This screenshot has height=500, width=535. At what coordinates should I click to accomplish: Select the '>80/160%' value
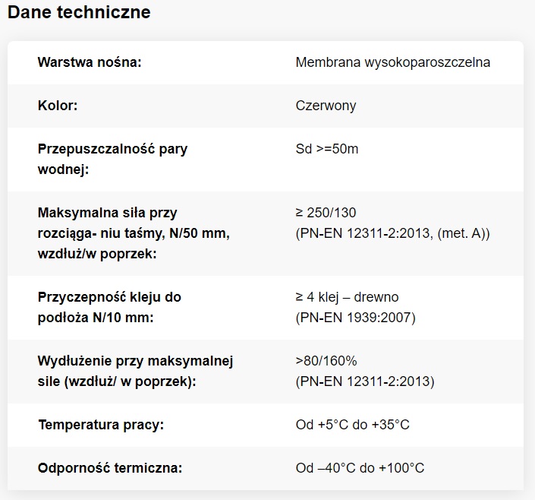click(x=326, y=361)
